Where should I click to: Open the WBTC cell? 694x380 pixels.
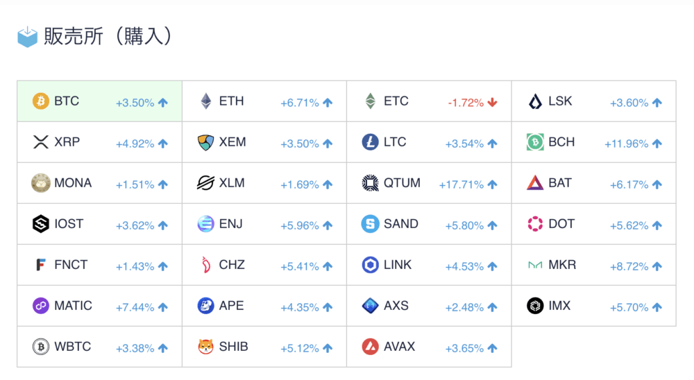[99, 347]
